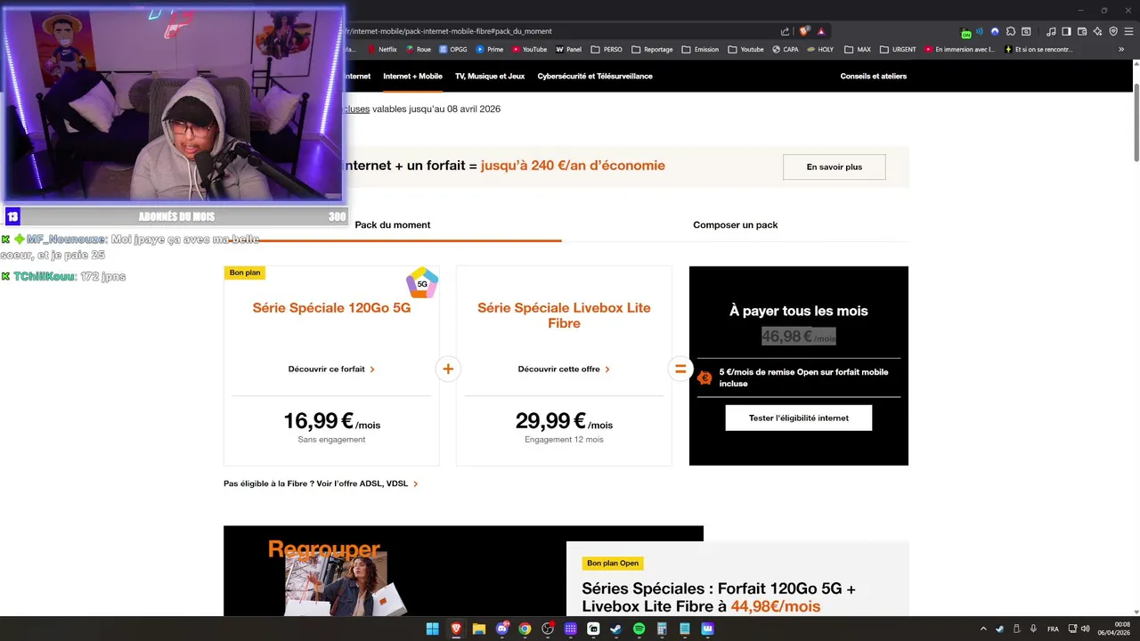
Task: Click the En savoir plus button
Action: (x=835, y=166)
